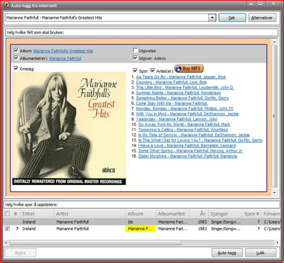The height and width of the screenshot is (263, 284).
Task: Open the track link Tomorrow's Calling
Action: 183,129
